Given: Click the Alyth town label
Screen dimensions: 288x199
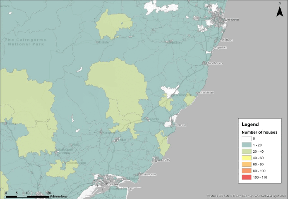Looking at the screenshot, I should point(75,145).
